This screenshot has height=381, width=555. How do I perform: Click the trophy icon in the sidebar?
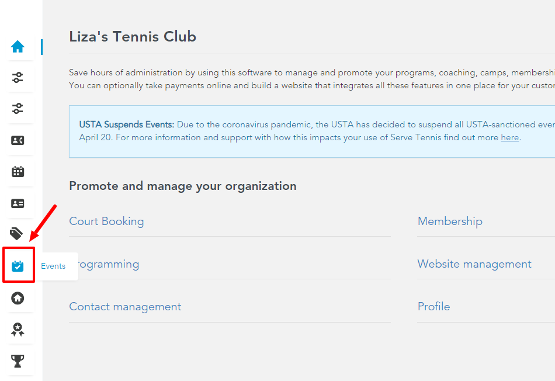click(18, 361)
